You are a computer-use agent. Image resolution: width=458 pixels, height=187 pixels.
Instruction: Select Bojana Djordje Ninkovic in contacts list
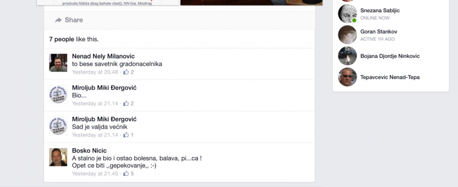coord(391,56)
